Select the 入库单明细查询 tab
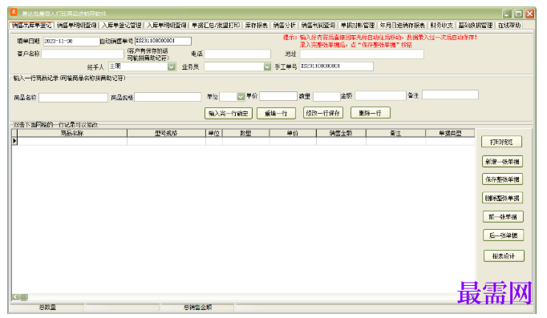 click(166, 25)
